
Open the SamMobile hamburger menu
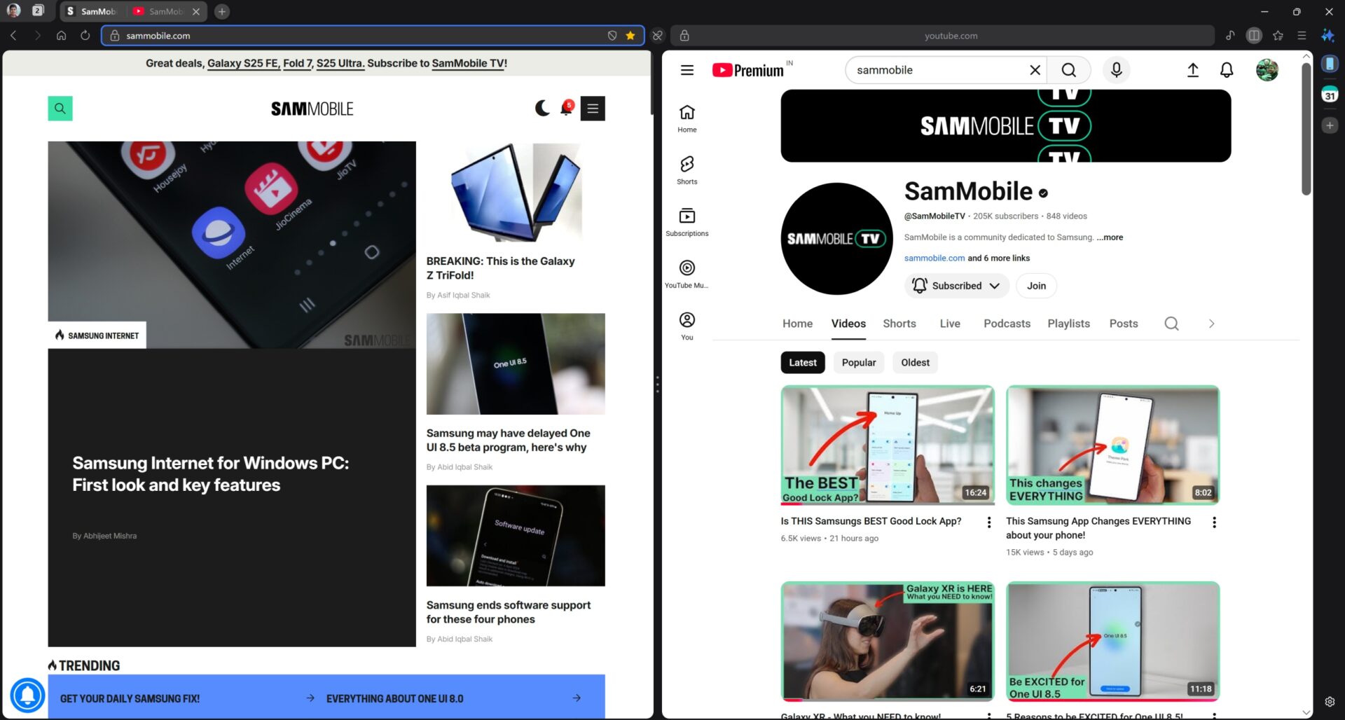593,108
